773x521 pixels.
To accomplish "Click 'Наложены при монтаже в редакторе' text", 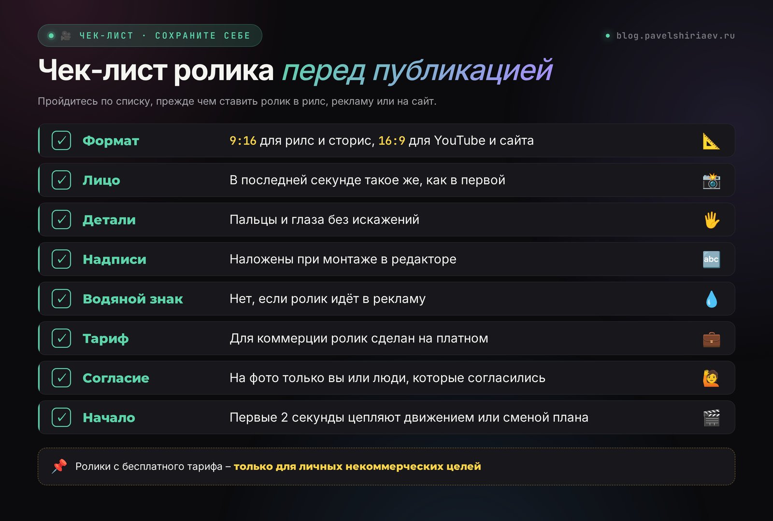I will point(343,260).
